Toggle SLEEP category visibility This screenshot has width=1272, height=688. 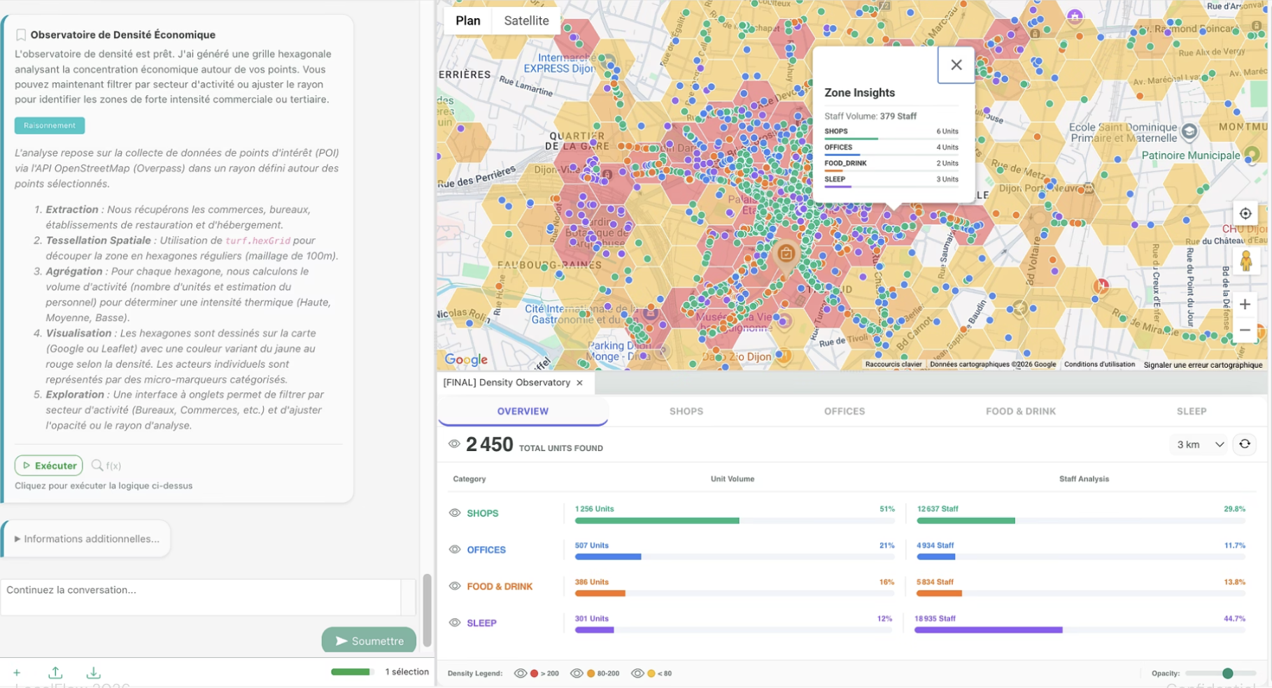[455, 622]
